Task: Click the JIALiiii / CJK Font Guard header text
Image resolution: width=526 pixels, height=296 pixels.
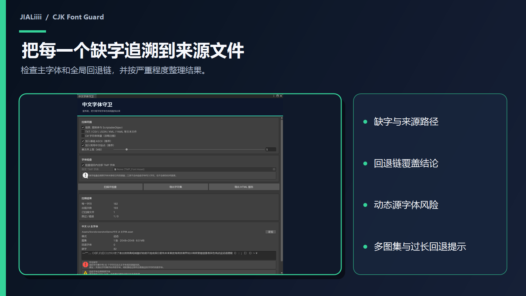Action: (x=62, y=17)
